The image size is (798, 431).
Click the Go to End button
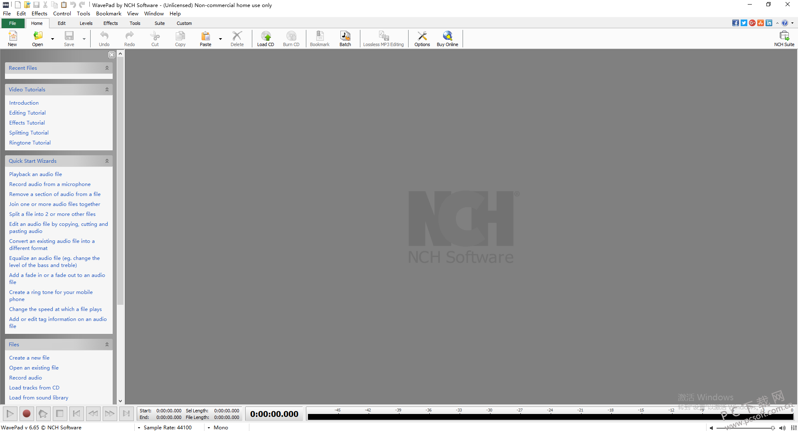tap(126, 414)
